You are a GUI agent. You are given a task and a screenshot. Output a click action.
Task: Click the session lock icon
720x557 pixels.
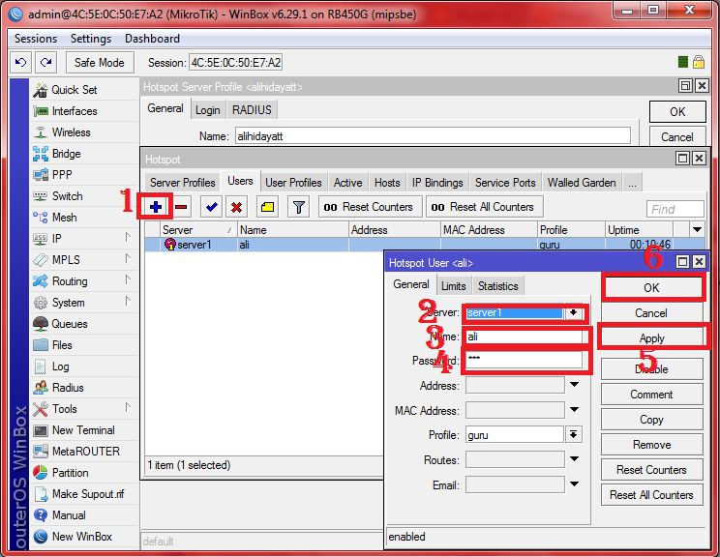tap(699, 62)
